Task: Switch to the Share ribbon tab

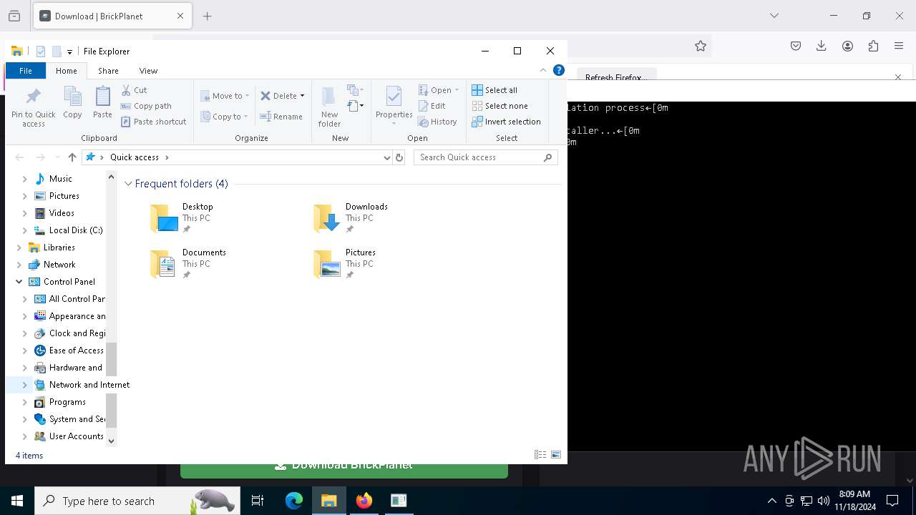Action: pyautogui.click(x=108, y=71)
